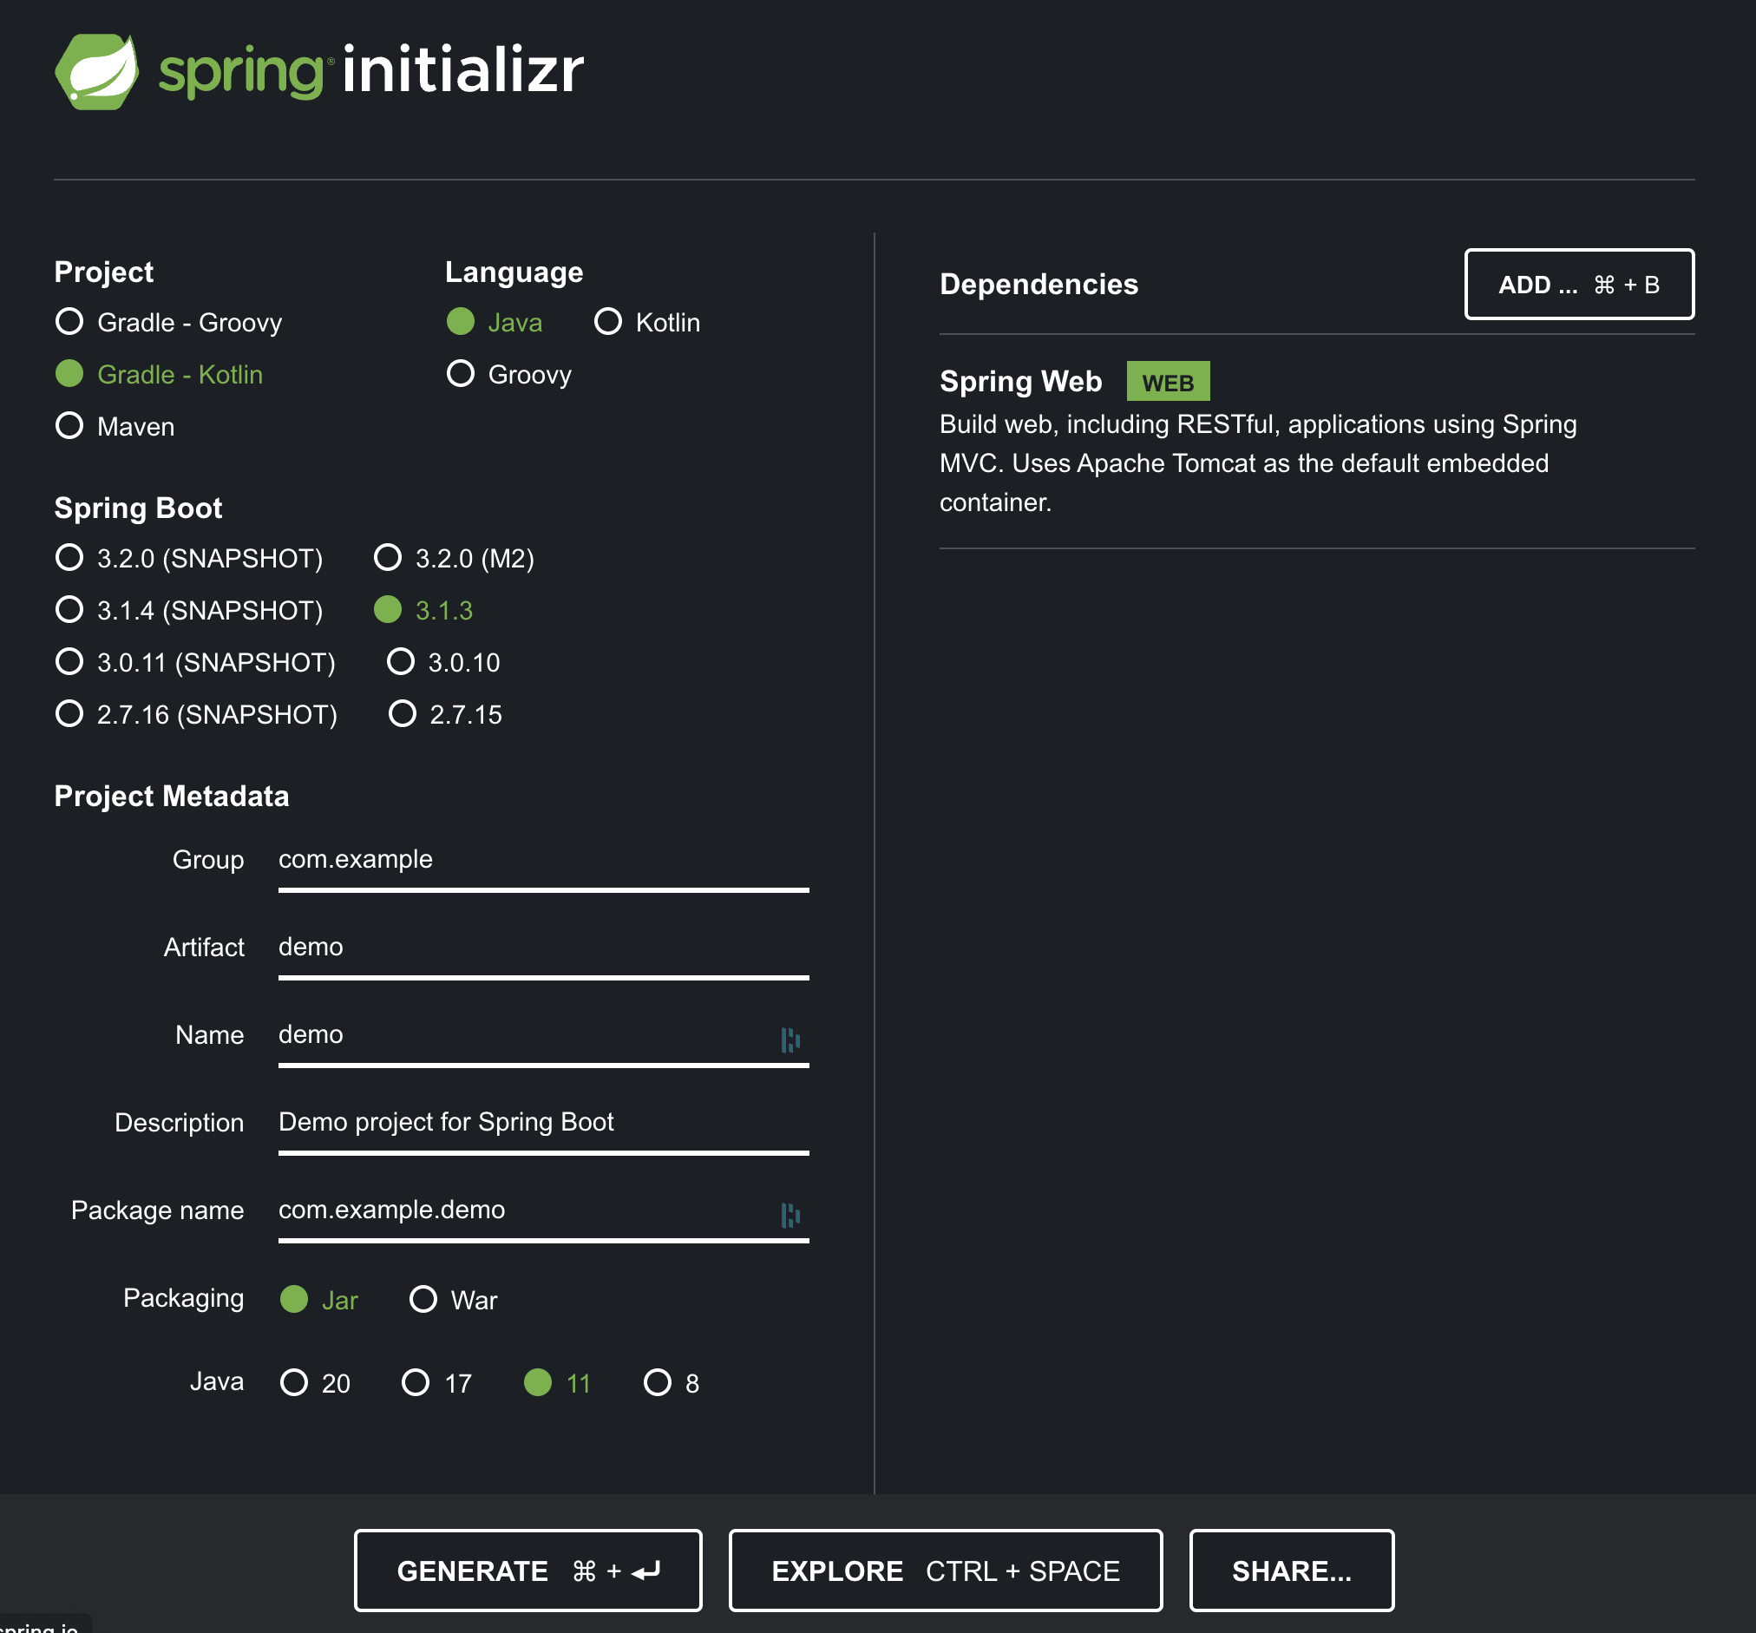1756x1633 pixels.
Task: Select Gradle - Kotlin project type
Action: coord(159,375)
